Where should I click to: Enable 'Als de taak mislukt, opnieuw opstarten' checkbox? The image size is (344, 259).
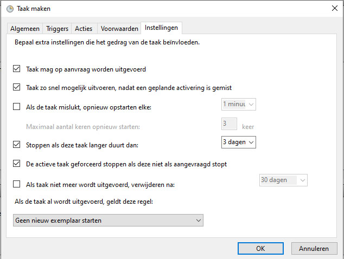tap(17, 107)
